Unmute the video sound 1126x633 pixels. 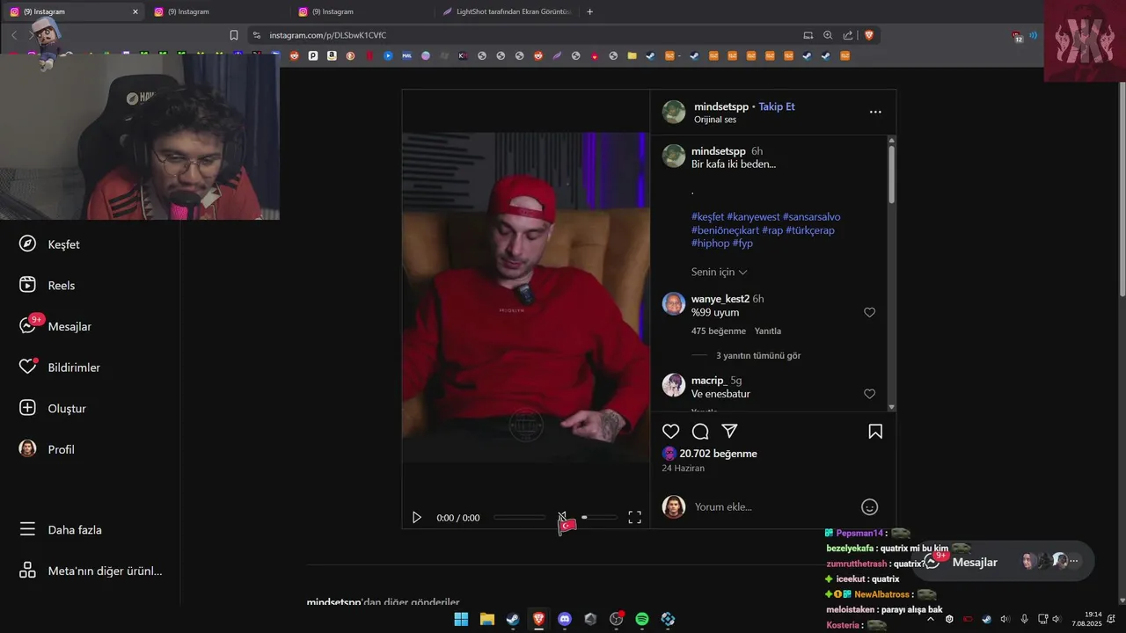click(563, 517)
